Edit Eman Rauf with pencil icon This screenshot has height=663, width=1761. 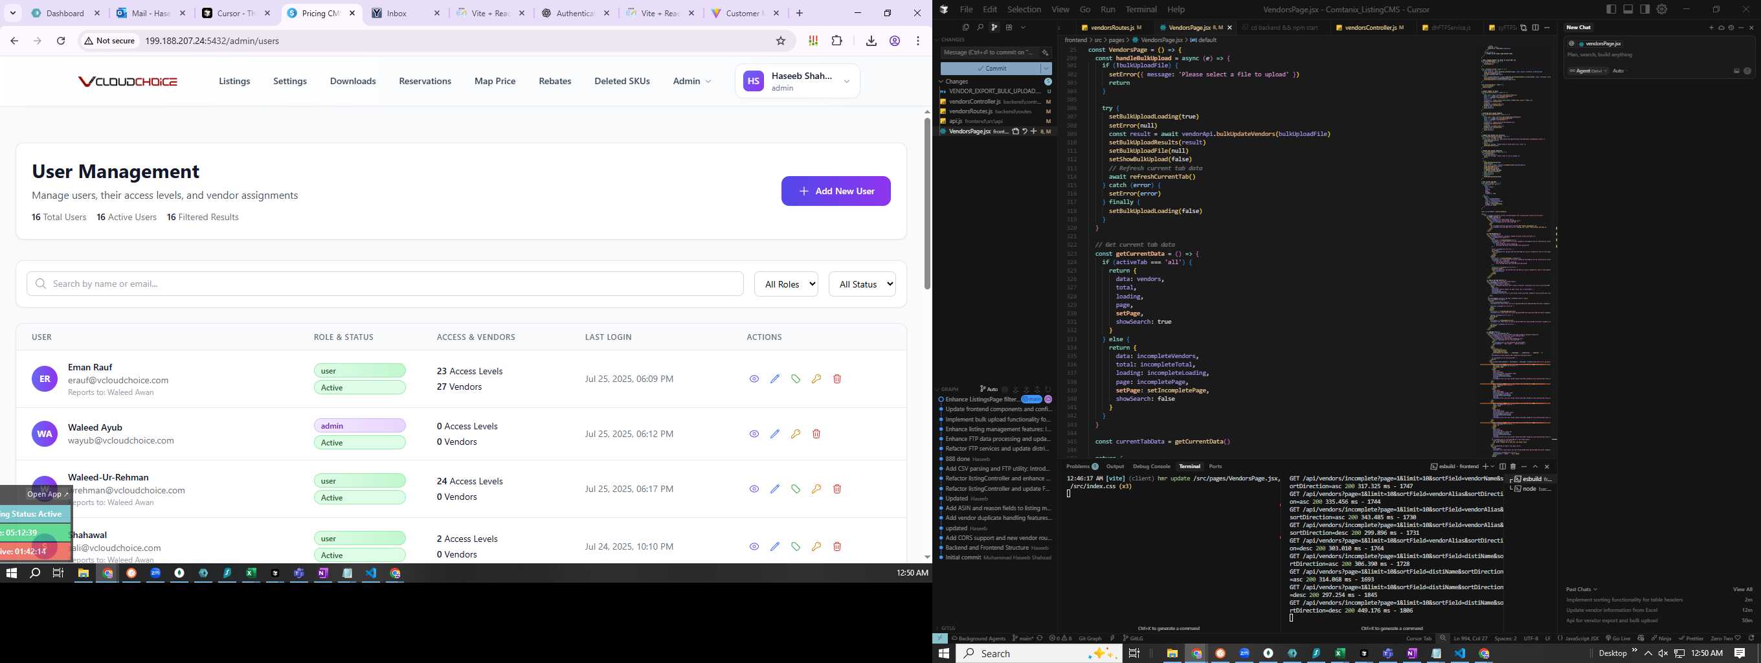pyautogui.click(x=774, y=379)
